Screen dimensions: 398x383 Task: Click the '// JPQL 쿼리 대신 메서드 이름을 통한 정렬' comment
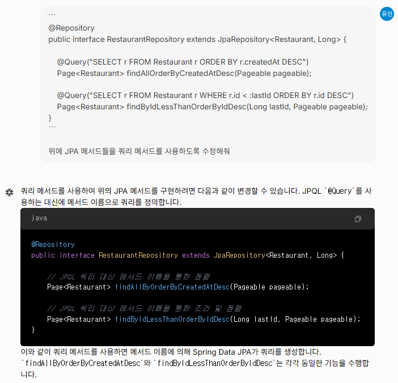(x=129, y=276)
